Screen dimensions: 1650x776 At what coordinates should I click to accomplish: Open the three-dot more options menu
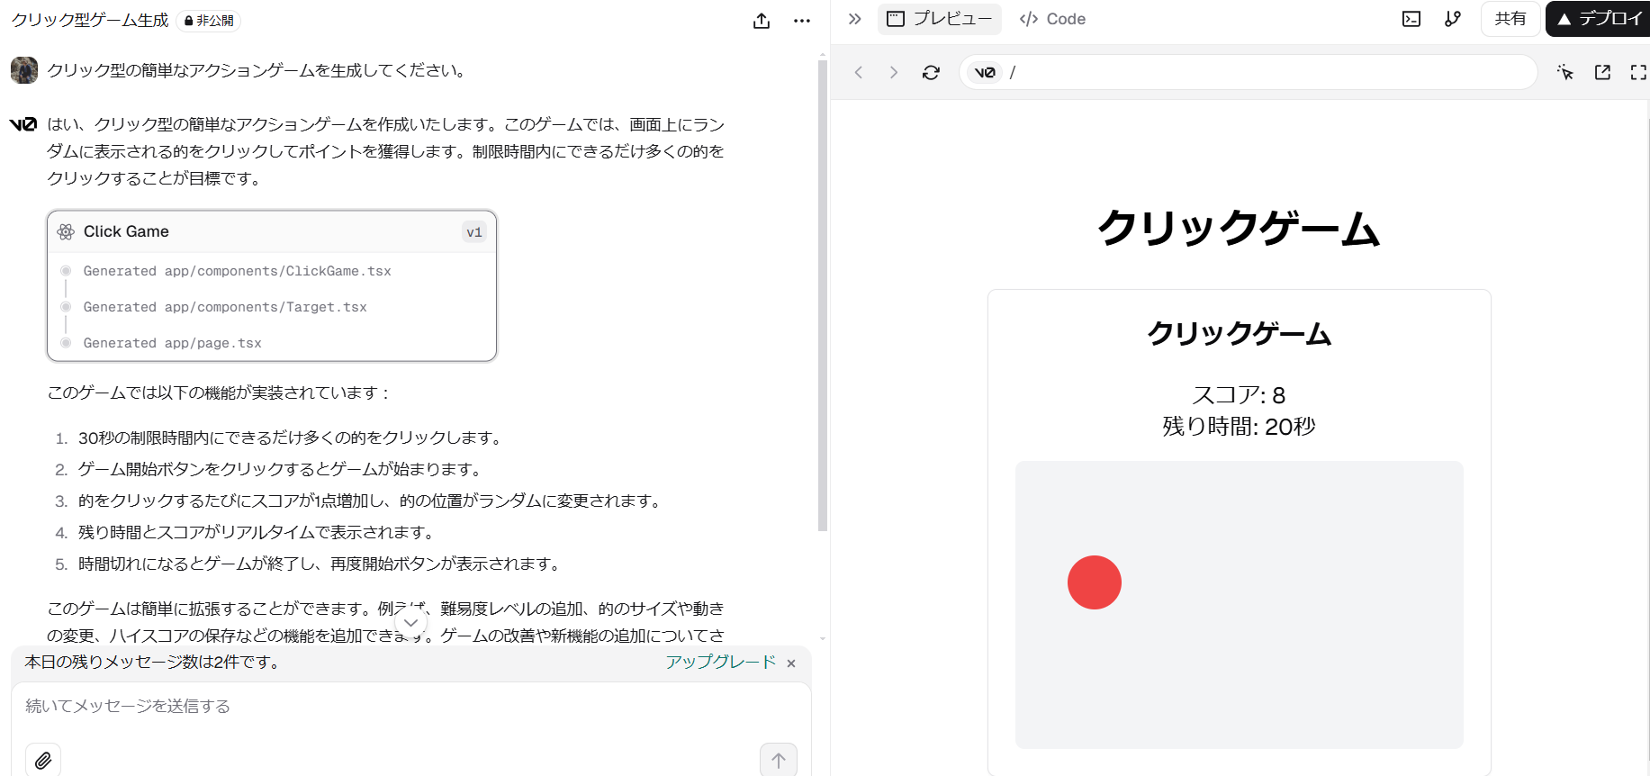coord(802,21)
